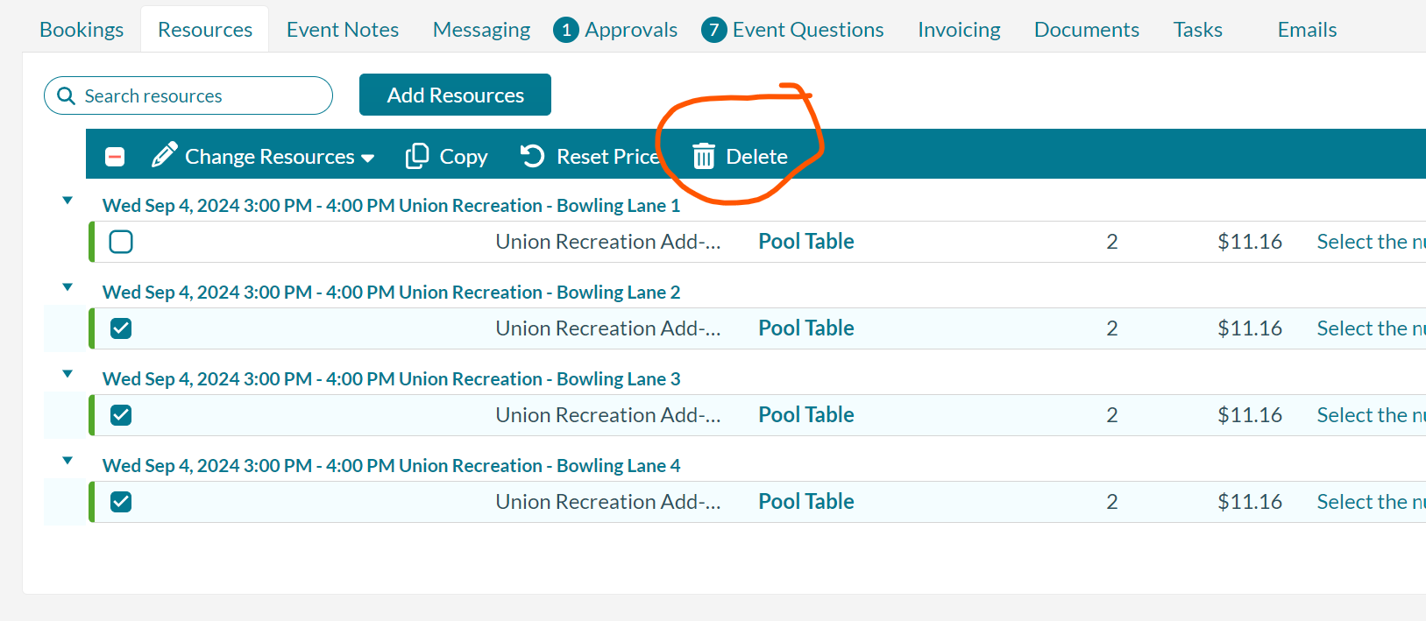Go to the Tasks tab
The height and width of the screenshot is (621, 1426).
click(1198, 30)
